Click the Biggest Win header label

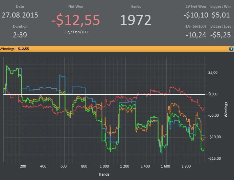tap(220, 6)
